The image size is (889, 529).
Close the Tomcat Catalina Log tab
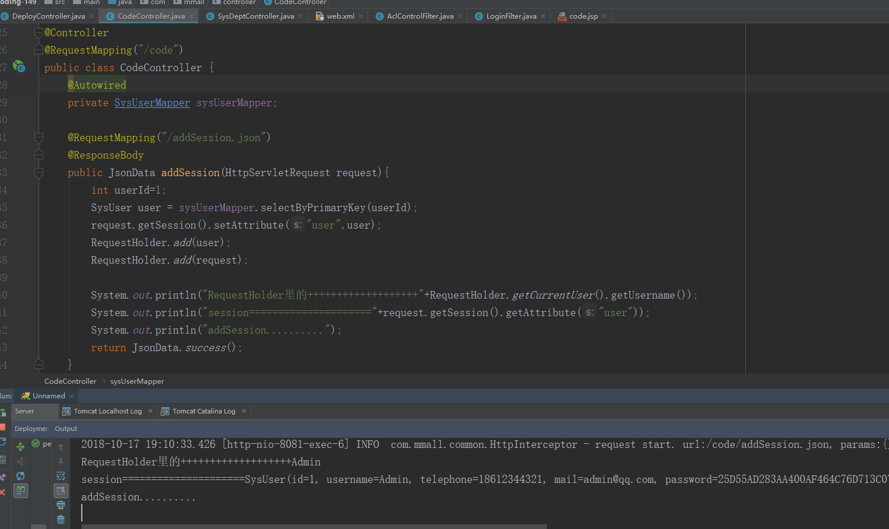tap(244, 411)
